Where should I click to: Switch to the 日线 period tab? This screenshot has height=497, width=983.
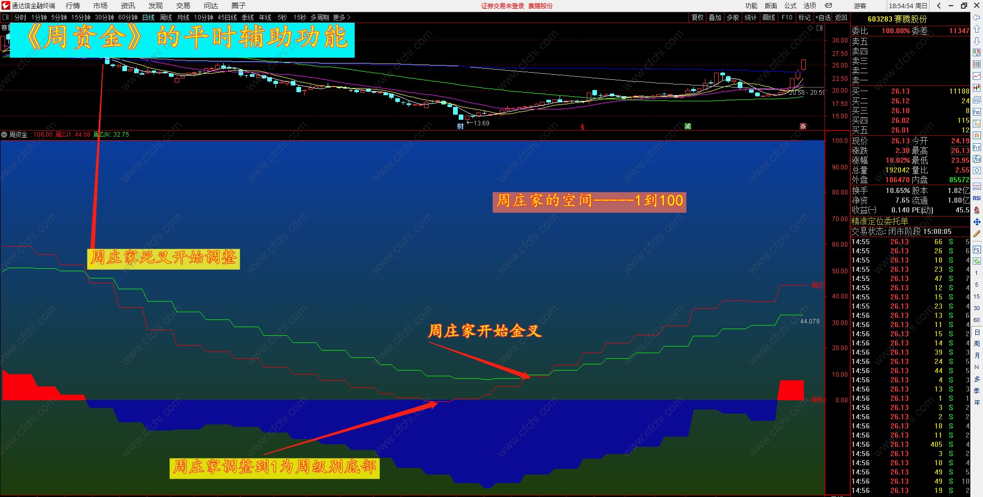coord(148,17)
